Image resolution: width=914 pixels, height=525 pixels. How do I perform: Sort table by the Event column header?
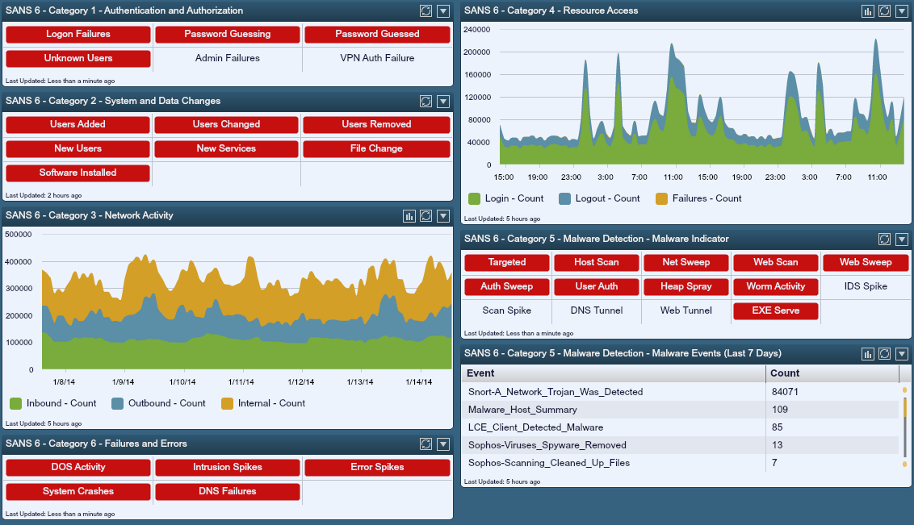614,373
